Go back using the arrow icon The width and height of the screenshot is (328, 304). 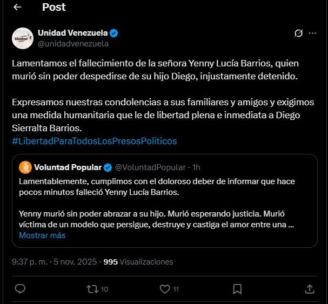pyautogui.click(x=17, y=7)
